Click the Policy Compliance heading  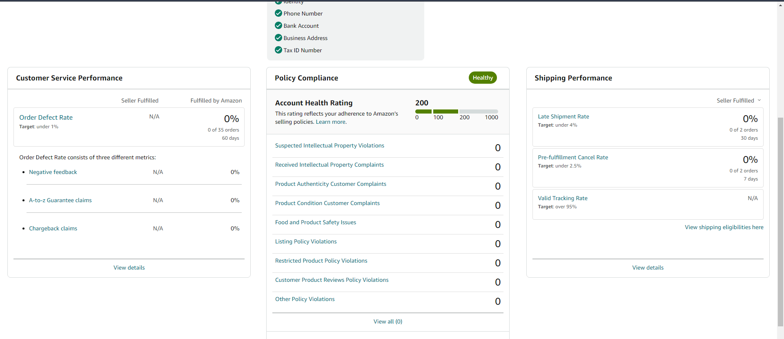[x=306, y=78]
